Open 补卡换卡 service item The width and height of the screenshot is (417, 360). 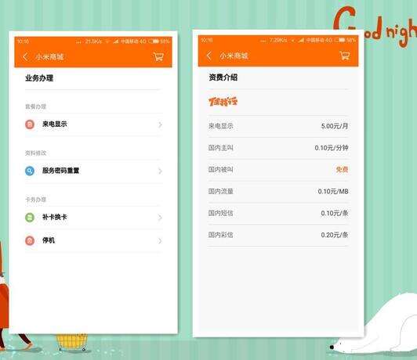93,218
